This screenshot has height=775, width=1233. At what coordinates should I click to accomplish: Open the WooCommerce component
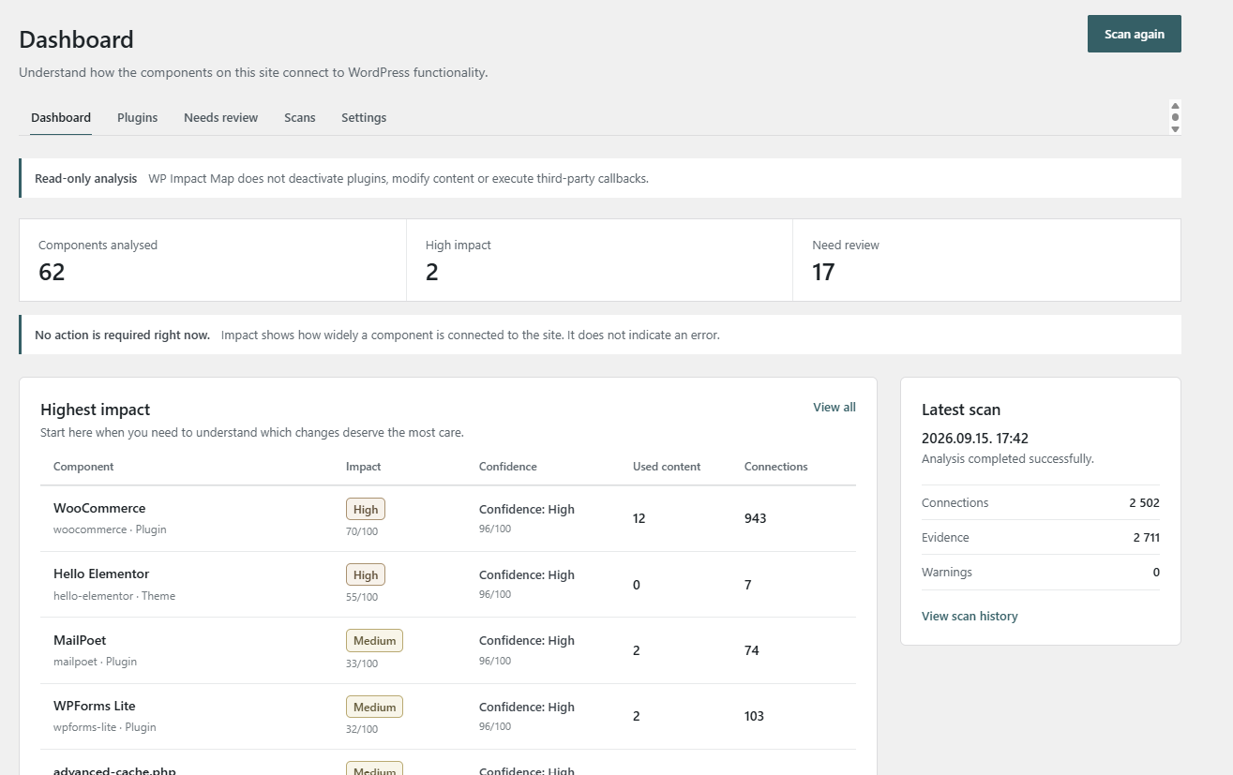(x=99, y=508)
